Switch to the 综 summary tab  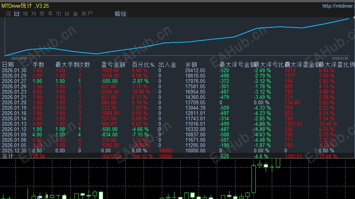click(x=8, y=14)
